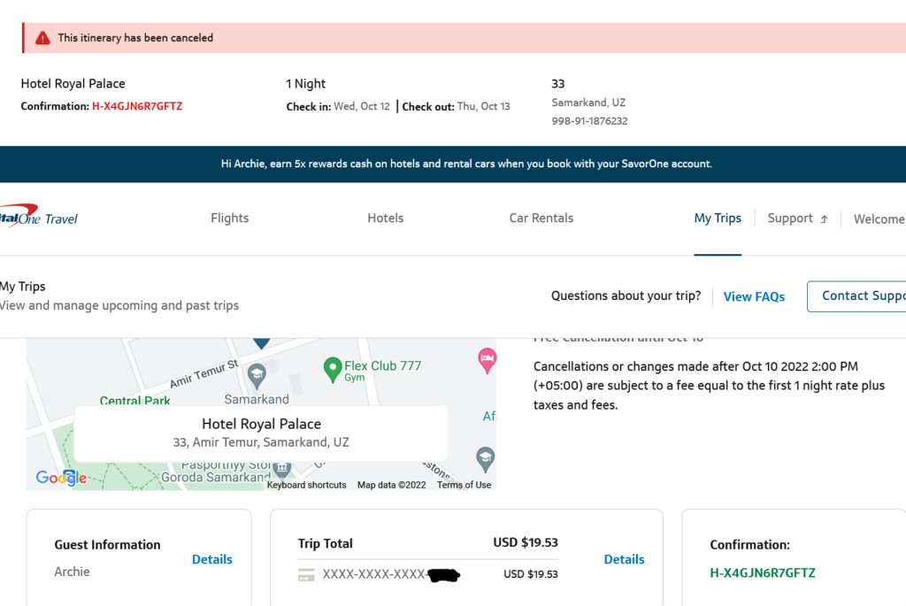Click the Pasportnyy Stol building marker
Image resolution: width=906 pixels, height=606 pixels.
click(282, 466)
